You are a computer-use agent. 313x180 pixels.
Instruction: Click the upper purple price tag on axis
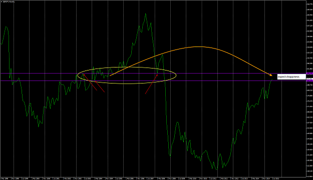[x=309, y=73]
